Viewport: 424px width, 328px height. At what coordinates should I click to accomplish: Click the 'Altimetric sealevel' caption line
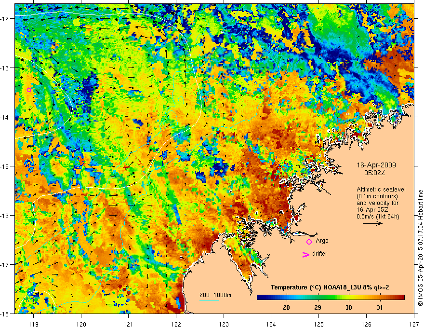[381, 190]
